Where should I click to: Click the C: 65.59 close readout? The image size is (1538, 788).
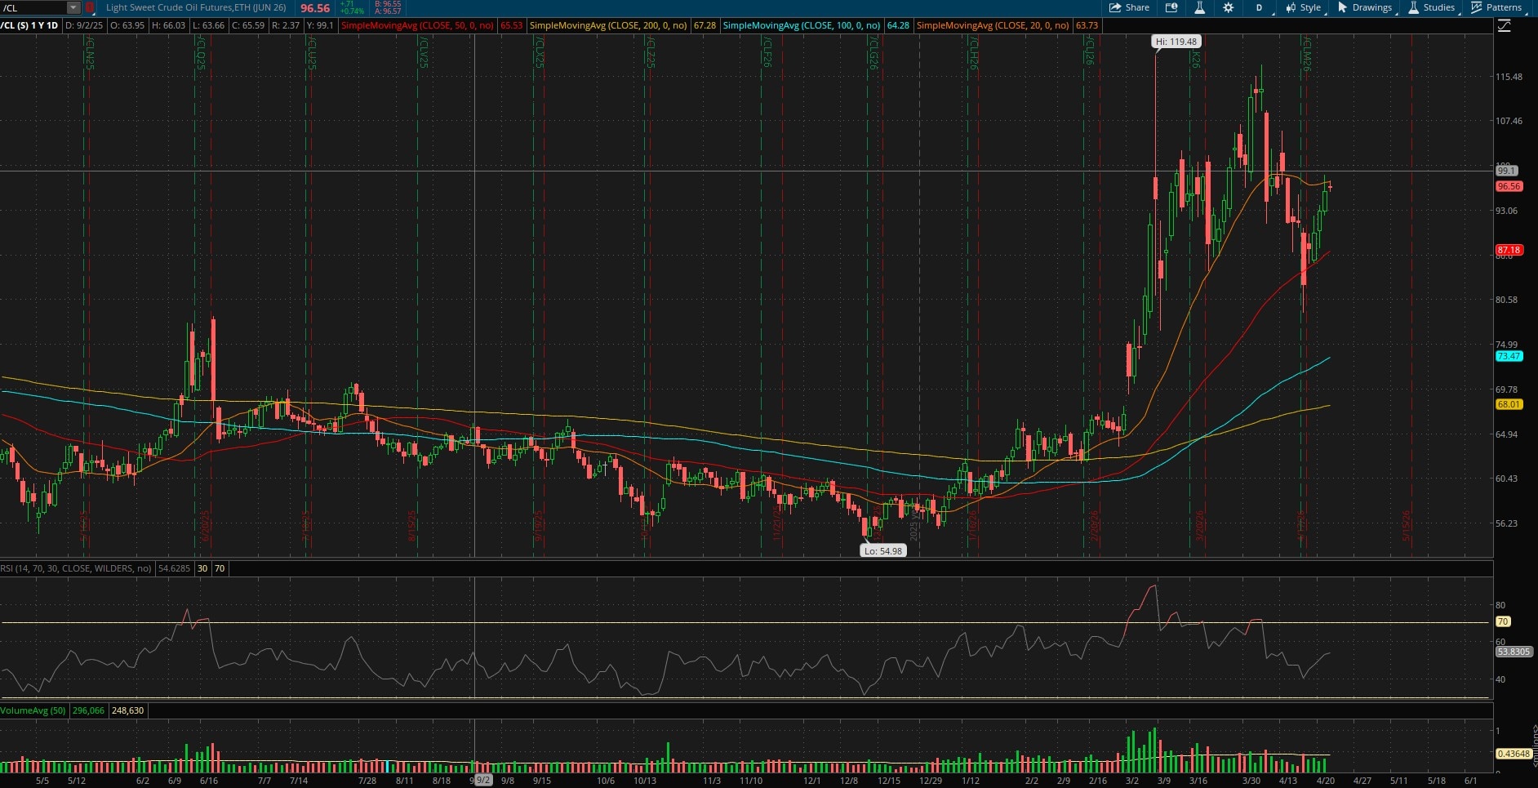tap(248, 25)
